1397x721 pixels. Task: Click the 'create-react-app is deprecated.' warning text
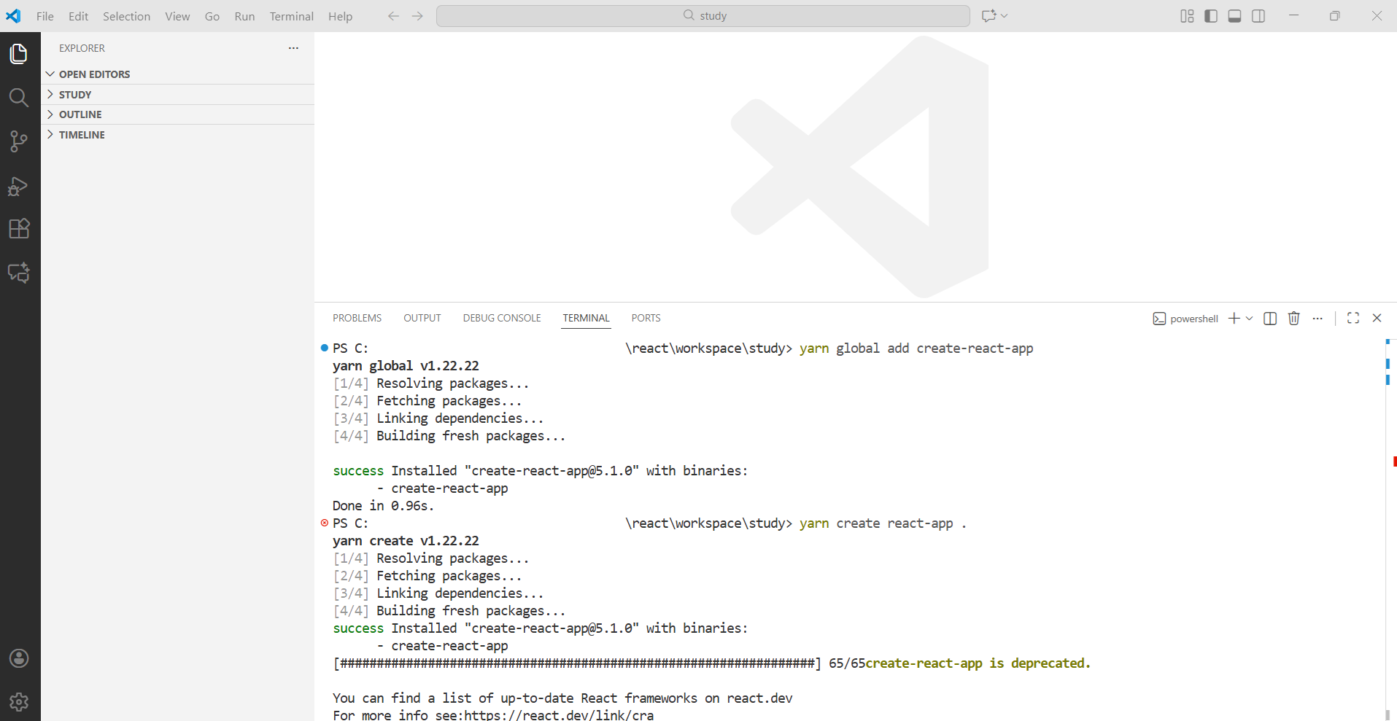(x=978, y=663)
